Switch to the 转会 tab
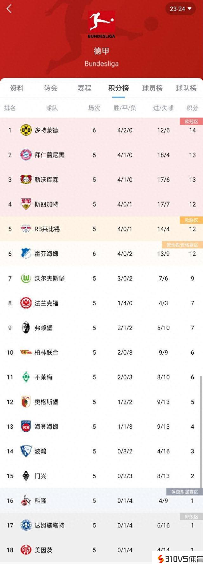This screenshot has height=564, width=203. click(x=51, y=88)
